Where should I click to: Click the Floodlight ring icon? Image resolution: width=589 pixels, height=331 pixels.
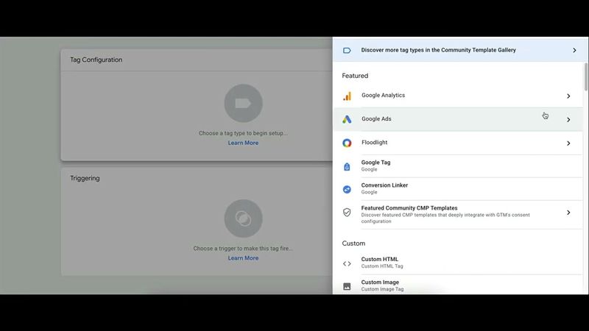coord(347,143)
